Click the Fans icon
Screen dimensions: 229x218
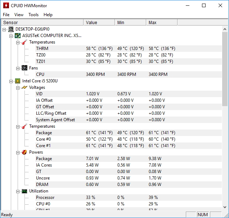click(24, 68)
